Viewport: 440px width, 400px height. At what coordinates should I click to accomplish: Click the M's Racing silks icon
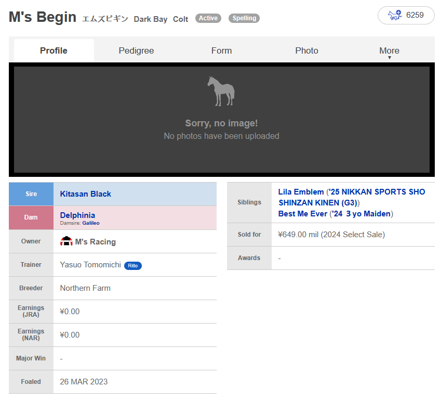66,241
